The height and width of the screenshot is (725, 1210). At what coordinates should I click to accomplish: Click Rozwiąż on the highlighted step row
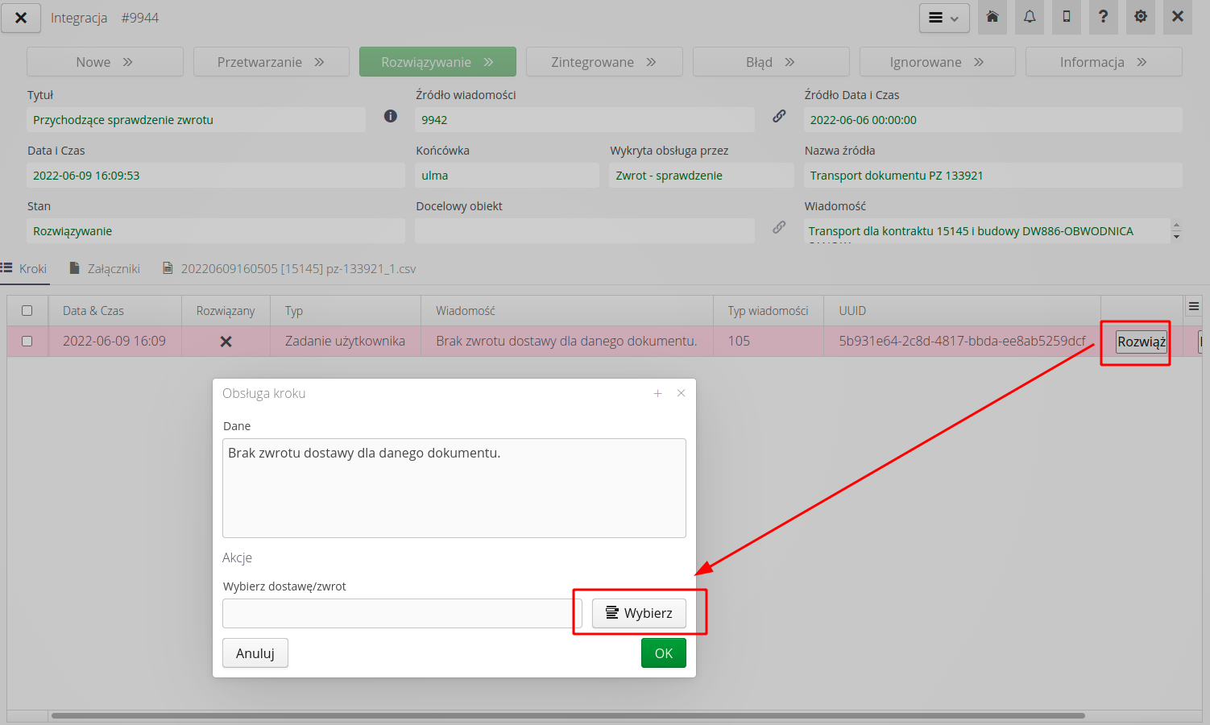point(1140,341)
